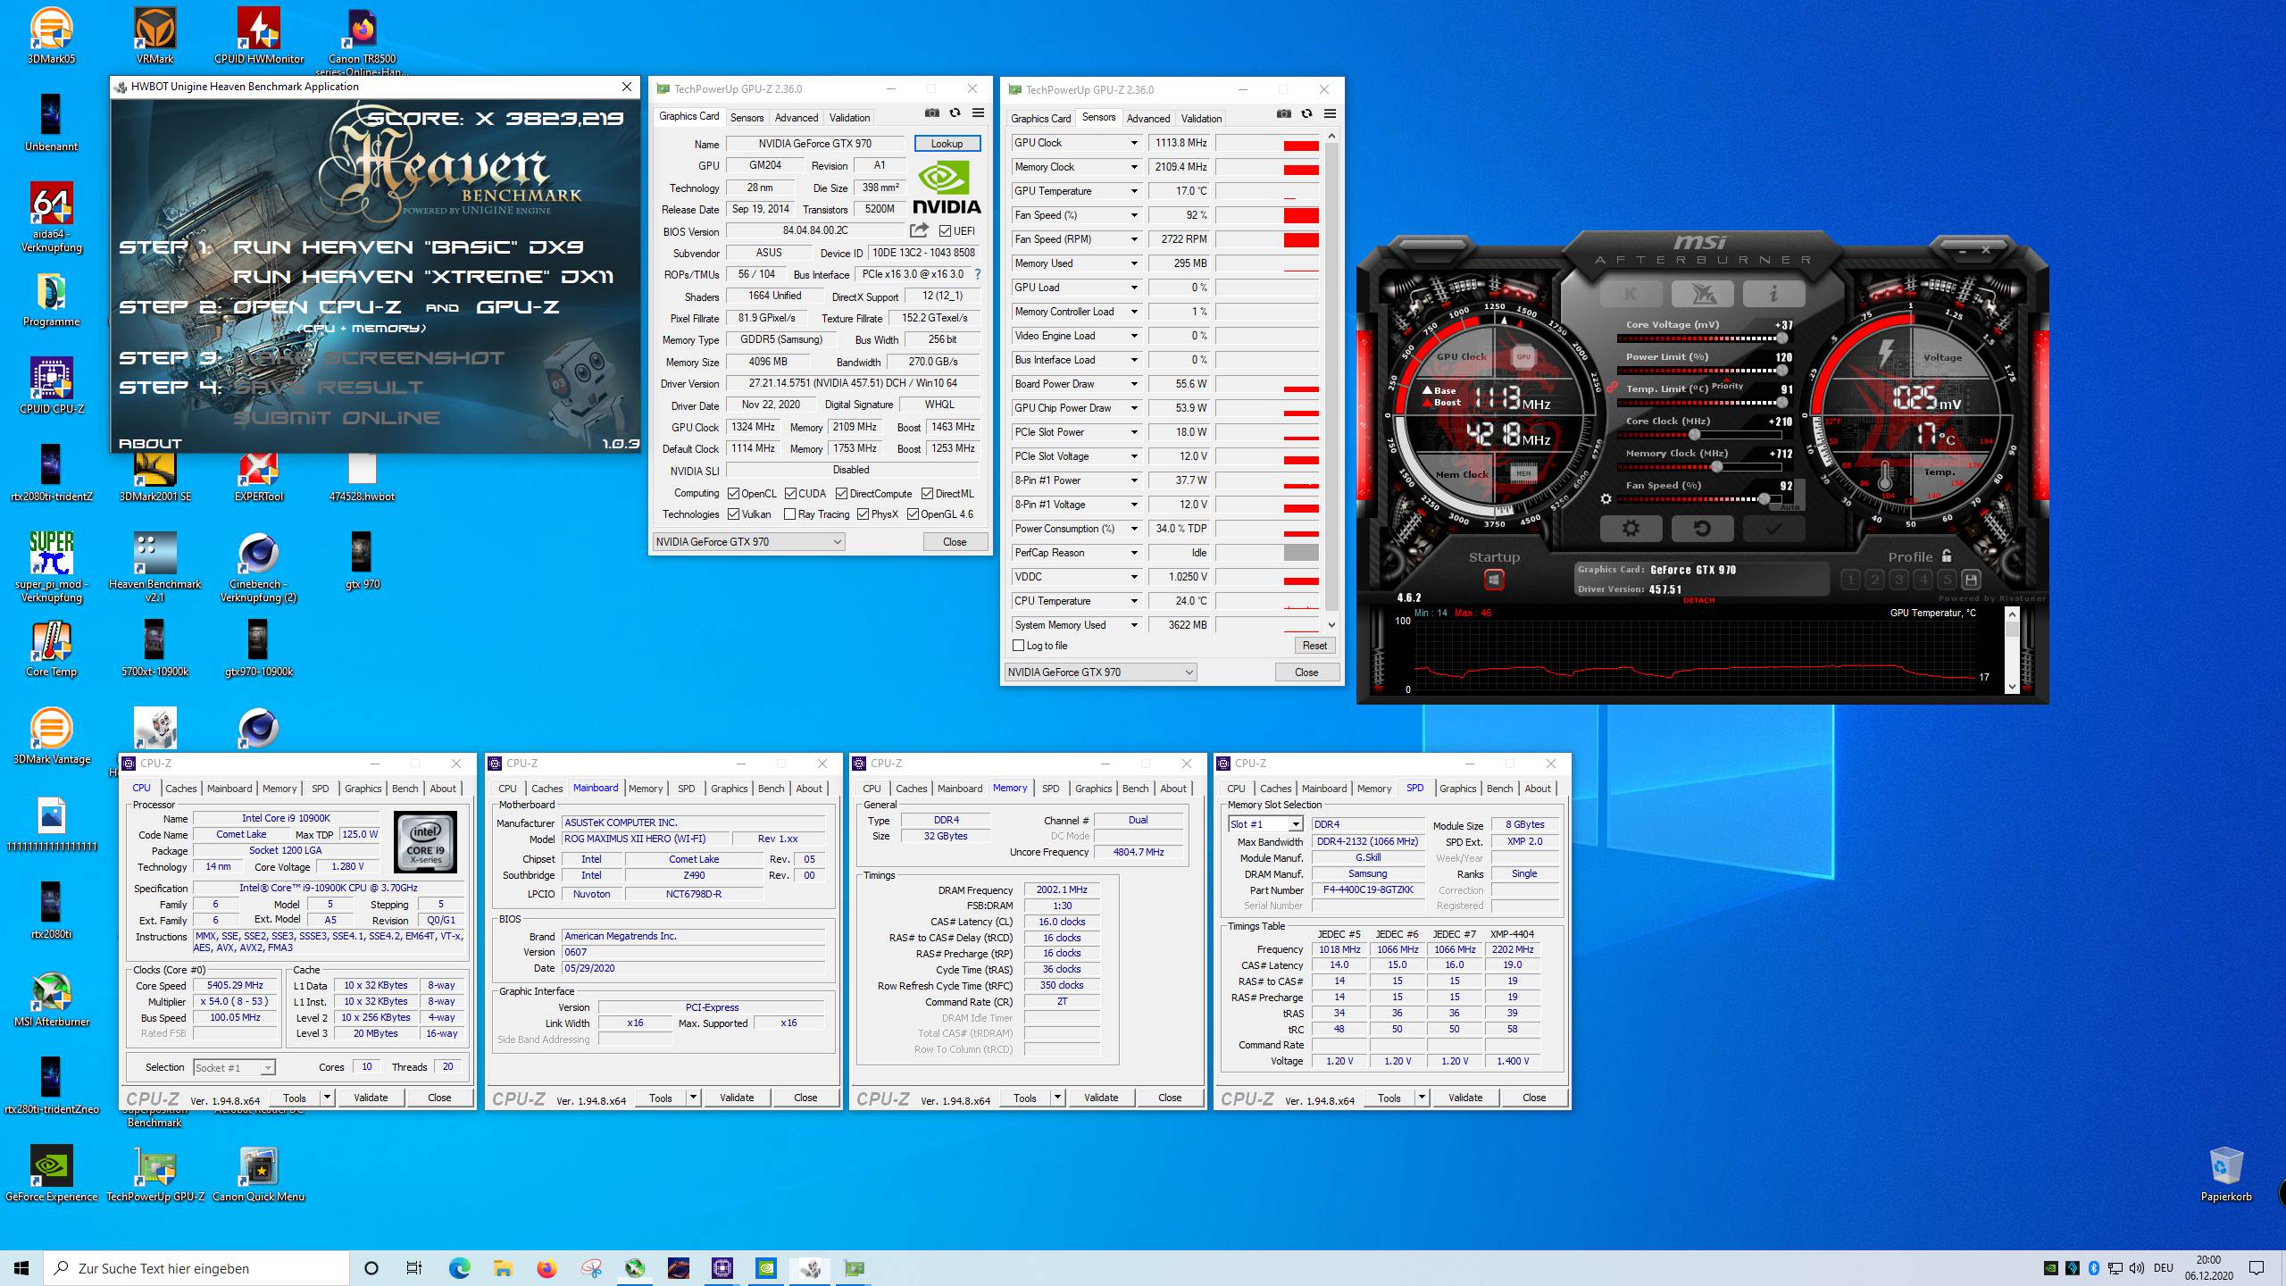2286x1286 pixels.
Task: Toggle the Vulkan checkbox
Action: pyautogui.click(x=733, y=514)
